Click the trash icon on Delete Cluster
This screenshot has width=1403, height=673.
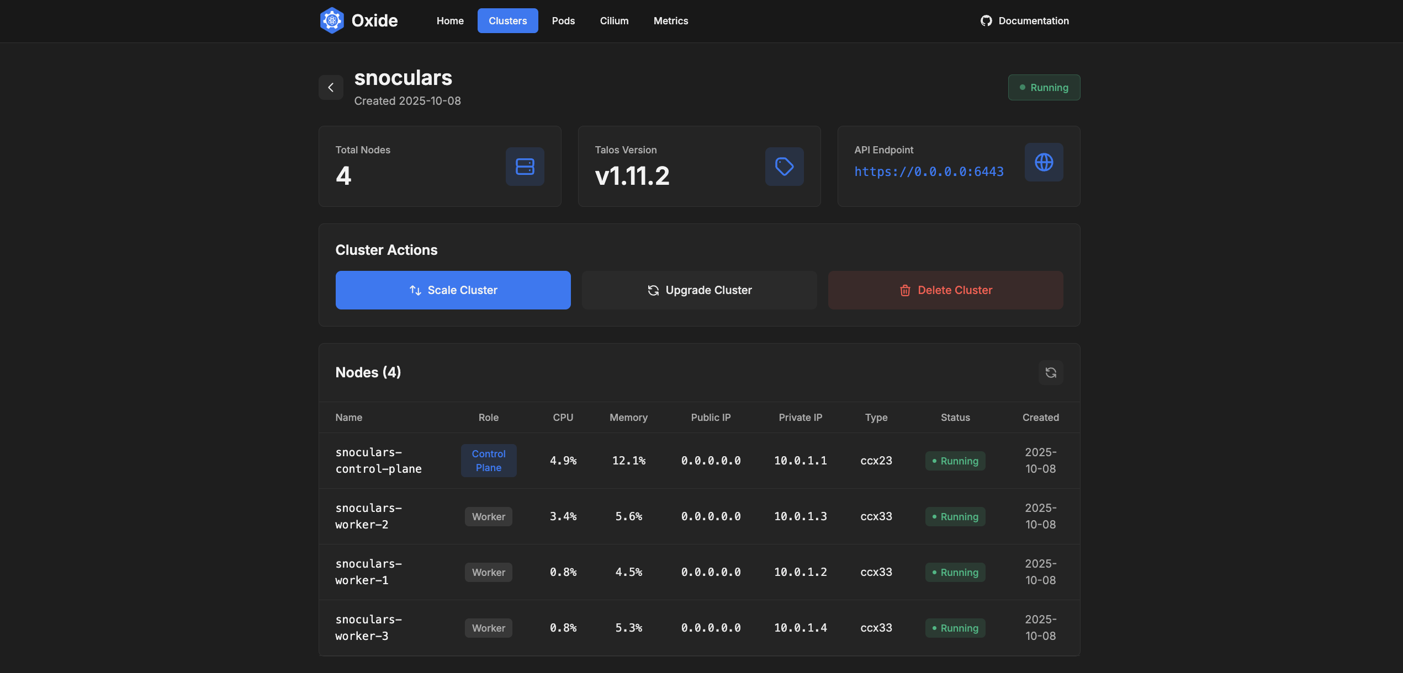point(905,290)
